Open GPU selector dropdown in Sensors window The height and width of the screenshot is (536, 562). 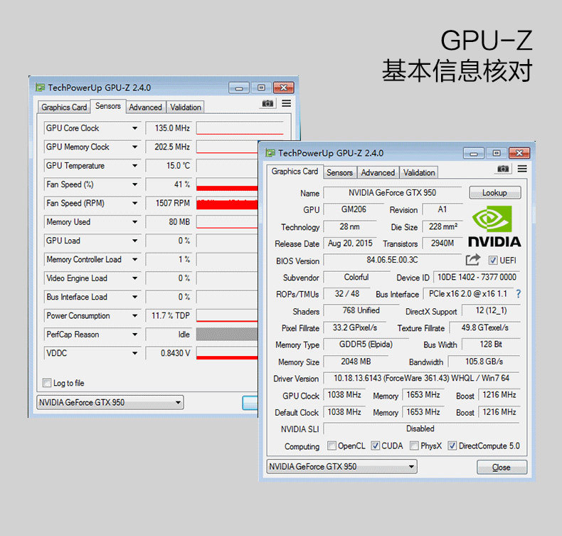110,402
